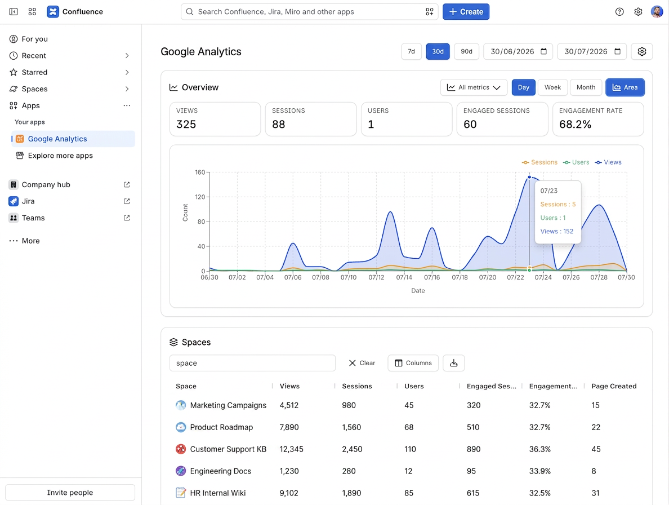The height and width of the screenshot is (505, 669).
Task: Click the Company hub building icon
Action: (x=14, y=184)
